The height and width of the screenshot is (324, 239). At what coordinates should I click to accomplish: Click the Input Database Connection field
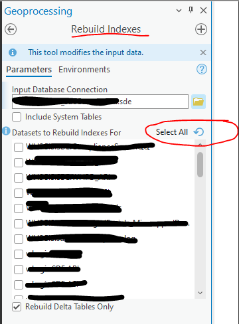pos(100,102)
